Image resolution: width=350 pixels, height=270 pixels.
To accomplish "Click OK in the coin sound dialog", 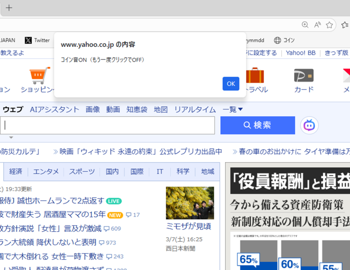I will point(231,84).
